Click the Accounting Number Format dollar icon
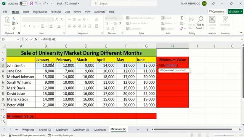 [107, 23]
